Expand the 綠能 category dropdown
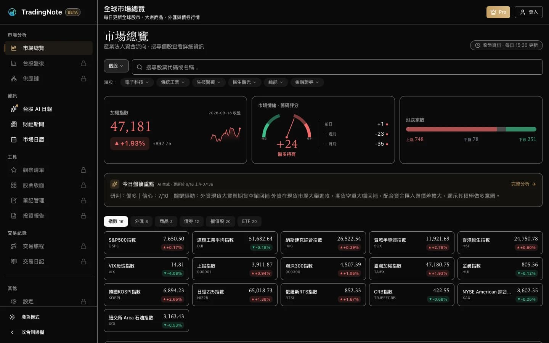 point(276,82)
